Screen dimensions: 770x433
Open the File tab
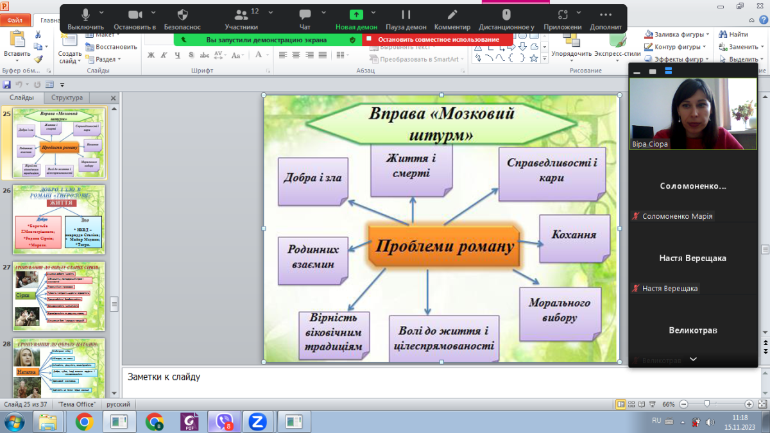coord(15,20)
